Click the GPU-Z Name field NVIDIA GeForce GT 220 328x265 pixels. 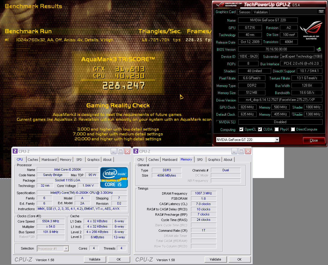(x=268, y=20)
